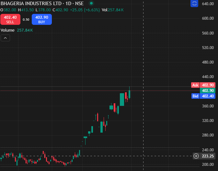This screenshot has height=171, width=218.
Task: Click the red SELL 402.40 button
Action: click(x=10, y=19)
